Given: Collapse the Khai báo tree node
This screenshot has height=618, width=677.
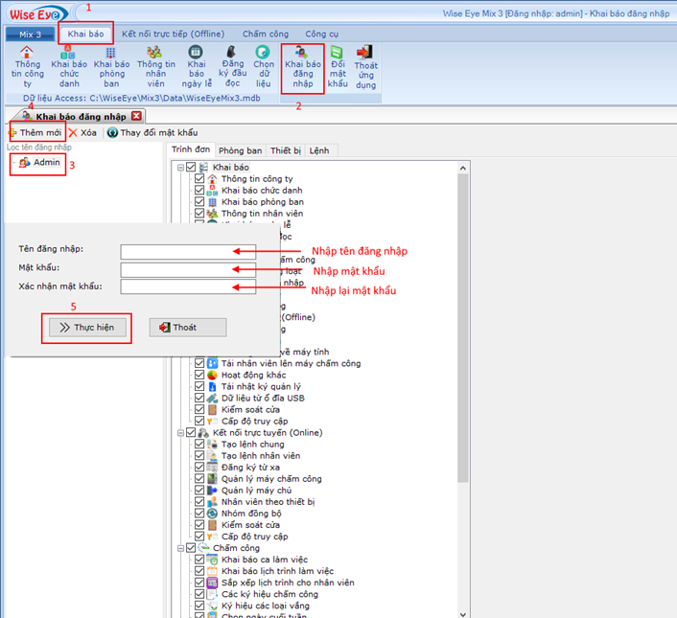Looking at the screenshot, I should point(179,168).
